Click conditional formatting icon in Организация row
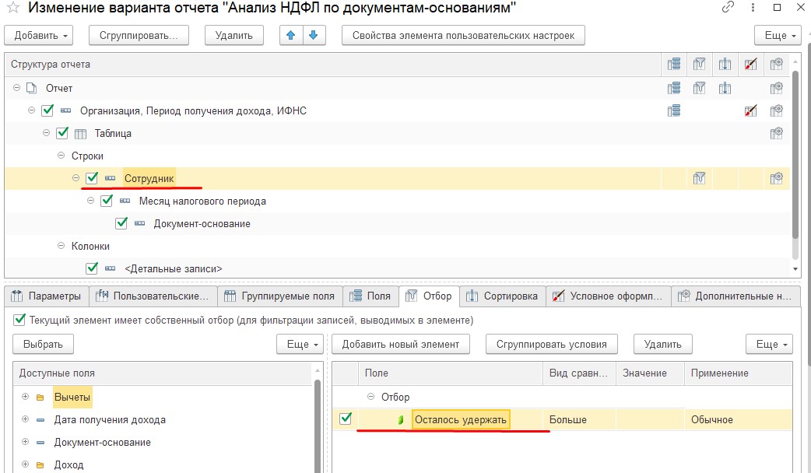 [750, 110]
